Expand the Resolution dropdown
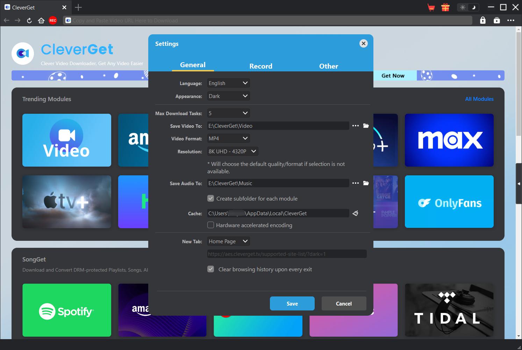The image size is (522, 350). click(233, 152)
